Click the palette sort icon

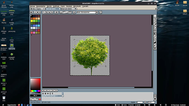click(x=35, y=12)
